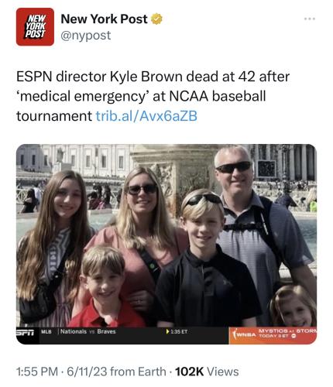Click the gold verified badge
The image size is (333, 387).
pos(156,19)
